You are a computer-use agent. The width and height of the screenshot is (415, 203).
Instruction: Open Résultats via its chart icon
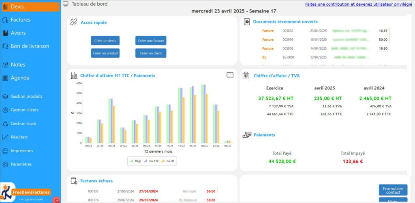click(x=5, y=137)
